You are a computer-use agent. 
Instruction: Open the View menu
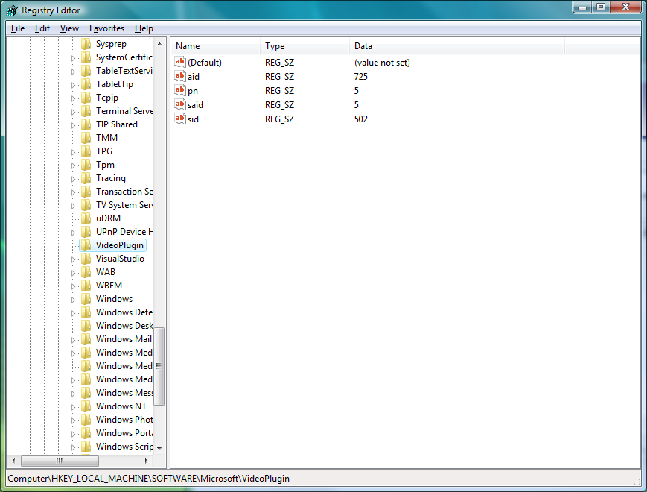69,28
